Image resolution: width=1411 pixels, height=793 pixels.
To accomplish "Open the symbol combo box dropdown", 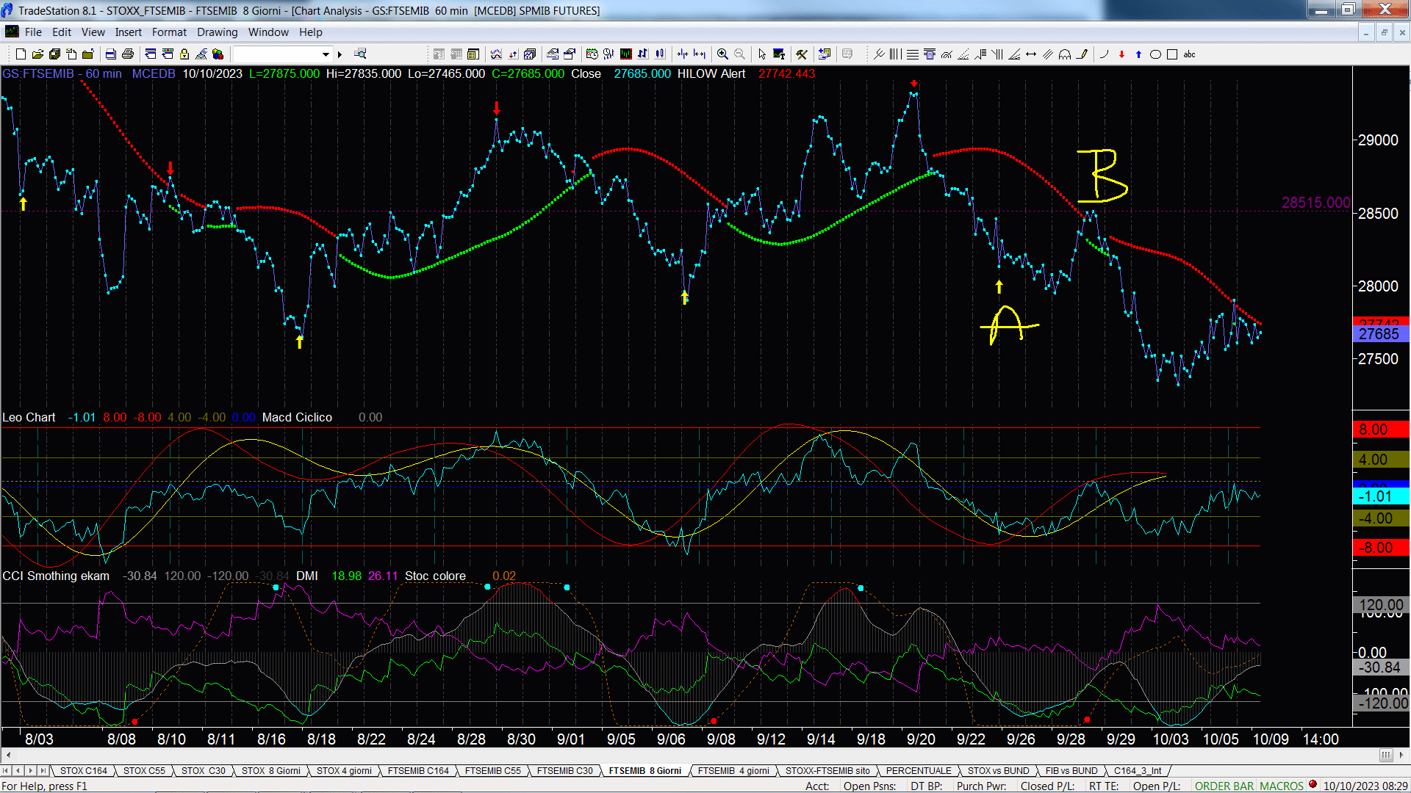I will 326,54.
